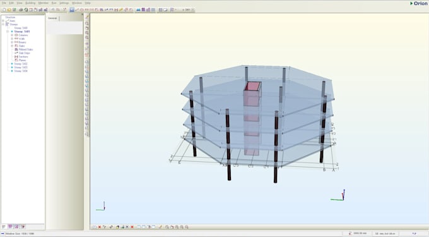Open the Settings menu
Screen dimensions: 429x237
click(64, 3)
